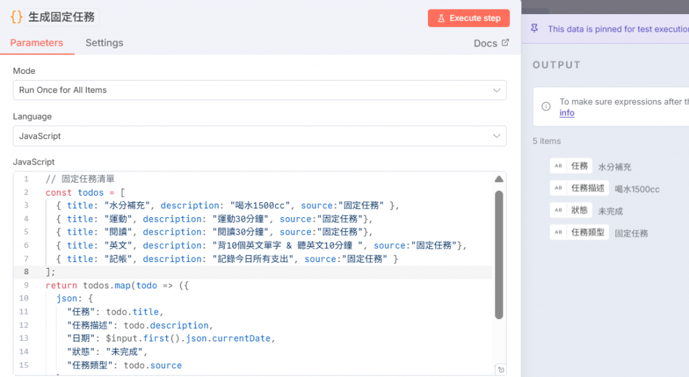Click the external link icon next to Docs
The image size is (689, 377).
[x=505, y=42]
